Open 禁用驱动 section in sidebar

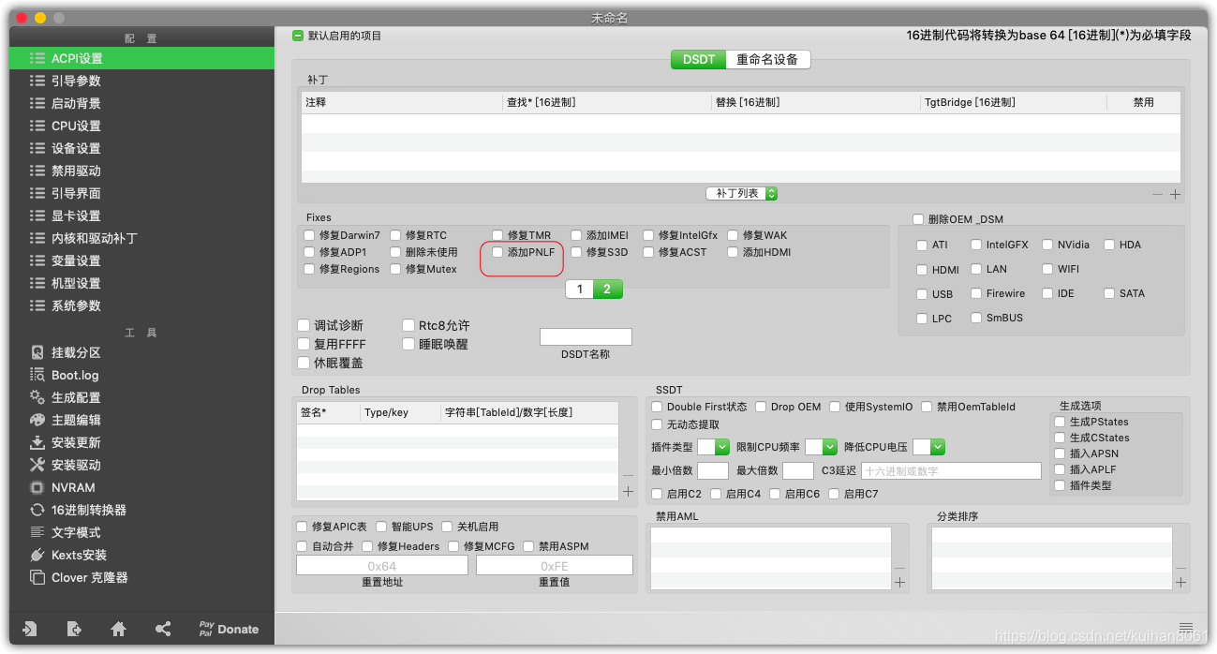(141, 171)
